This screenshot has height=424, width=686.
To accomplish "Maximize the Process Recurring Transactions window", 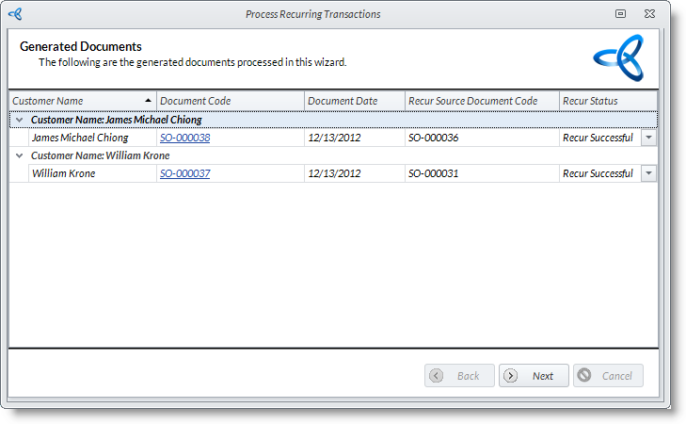I will [620, 14].
